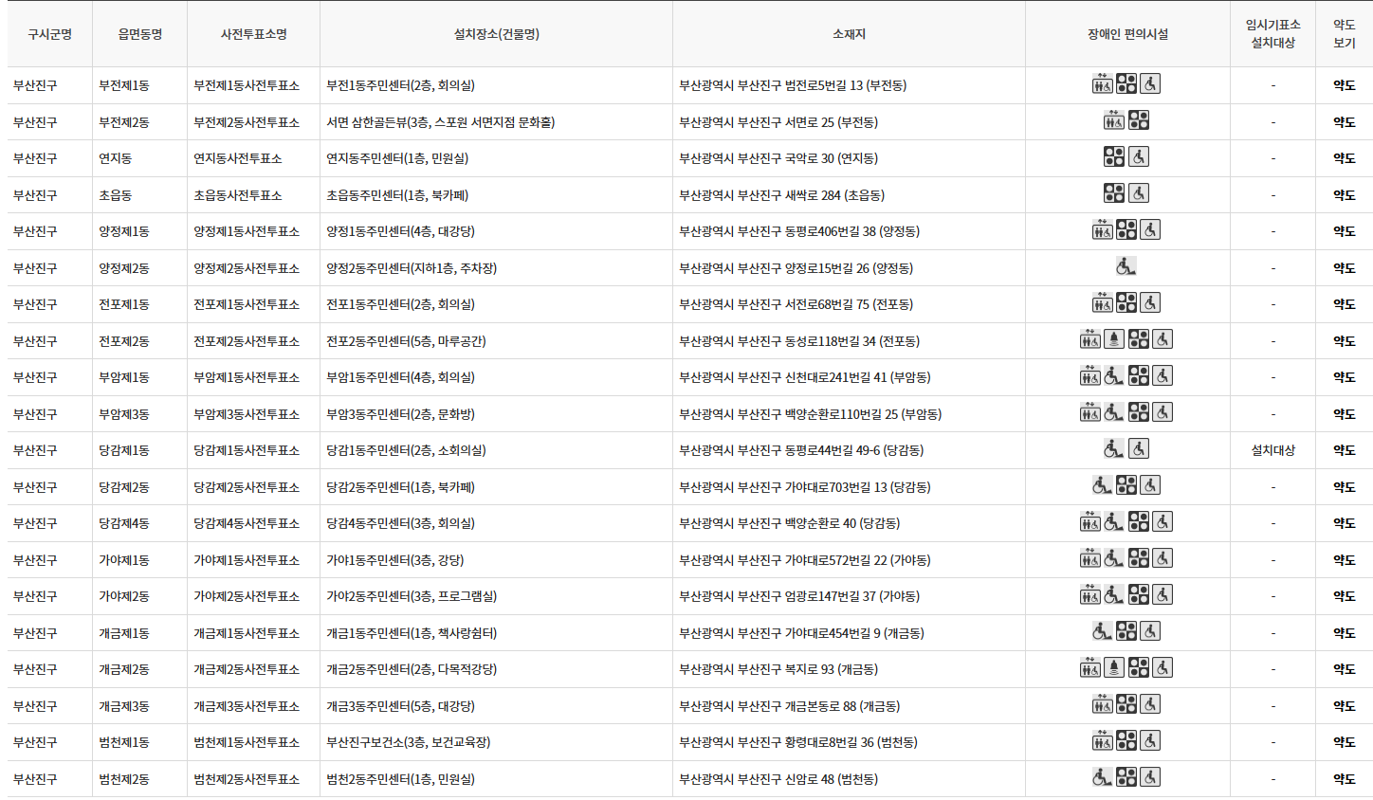The width and height of the screenshot is (1373, 800).
Task: Click the accessible parking icon in the 연지동 row
Action: point(1115,157)
